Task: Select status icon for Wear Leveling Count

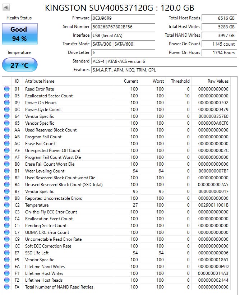Action: [7, 171]
